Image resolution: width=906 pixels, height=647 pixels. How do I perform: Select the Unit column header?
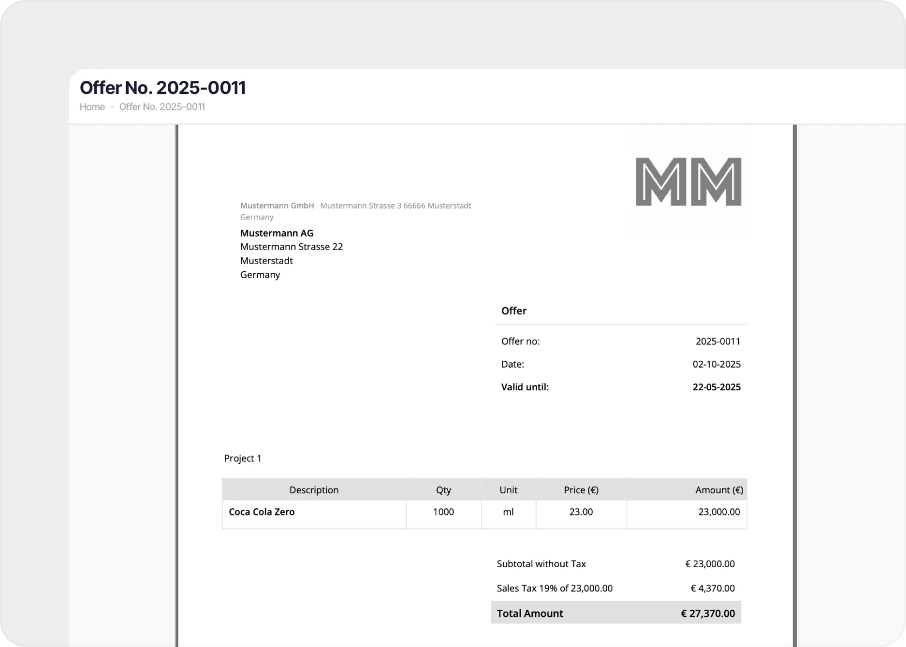pos(508,490)
